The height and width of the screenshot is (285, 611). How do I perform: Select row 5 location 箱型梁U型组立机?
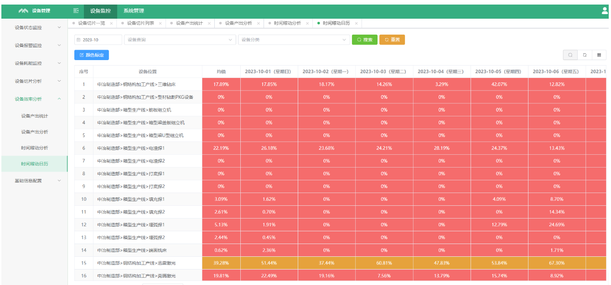(x=148, y=135)
